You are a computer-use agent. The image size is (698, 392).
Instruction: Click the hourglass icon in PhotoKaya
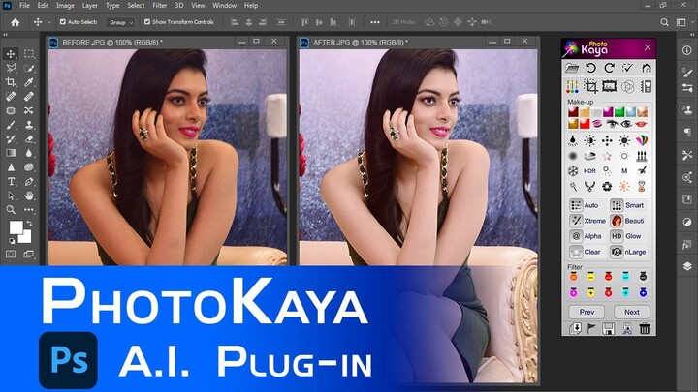point(642,187)
